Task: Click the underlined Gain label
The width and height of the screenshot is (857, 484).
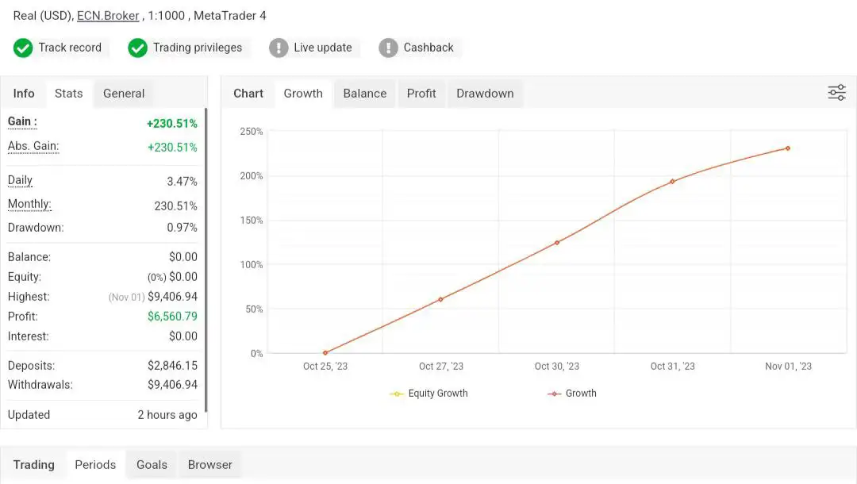Action: click(22, 122)
